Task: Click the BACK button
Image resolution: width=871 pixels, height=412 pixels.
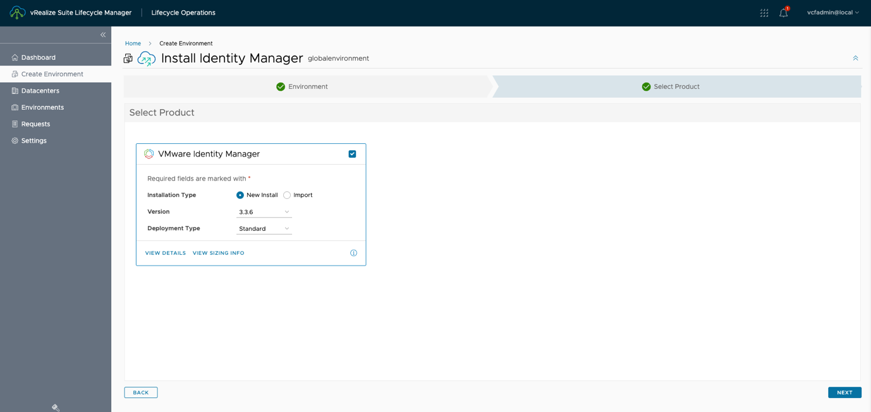Action: [x=141, y=392]
